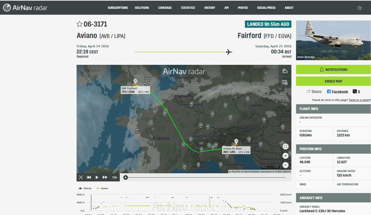This screenshot has height=215, width=371.
Task: Open the Subscriptions menu
Action: click(x=118, y=8)
